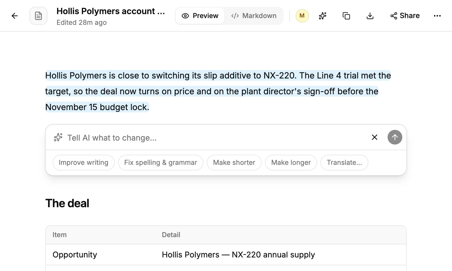Open the three-dot more options menu
Image resolution: width=452 pixels, height=271 pixels.
[x=437, y=16]
